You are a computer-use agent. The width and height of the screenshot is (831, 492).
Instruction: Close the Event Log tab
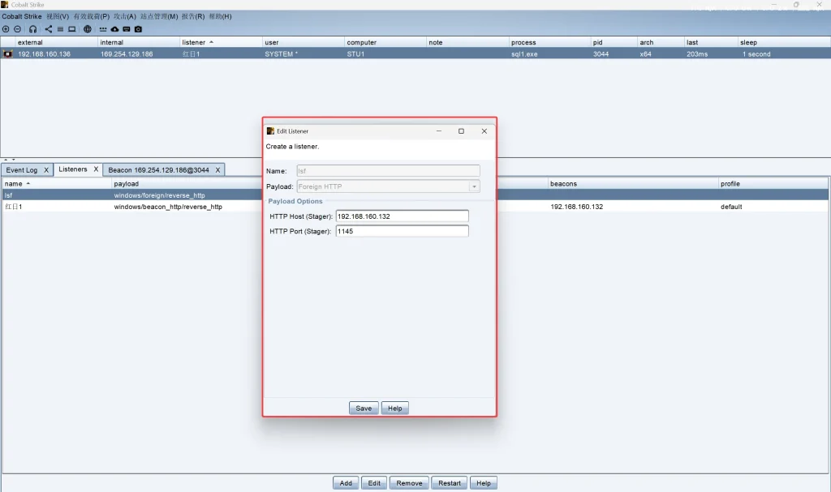(x=46, y=170)
